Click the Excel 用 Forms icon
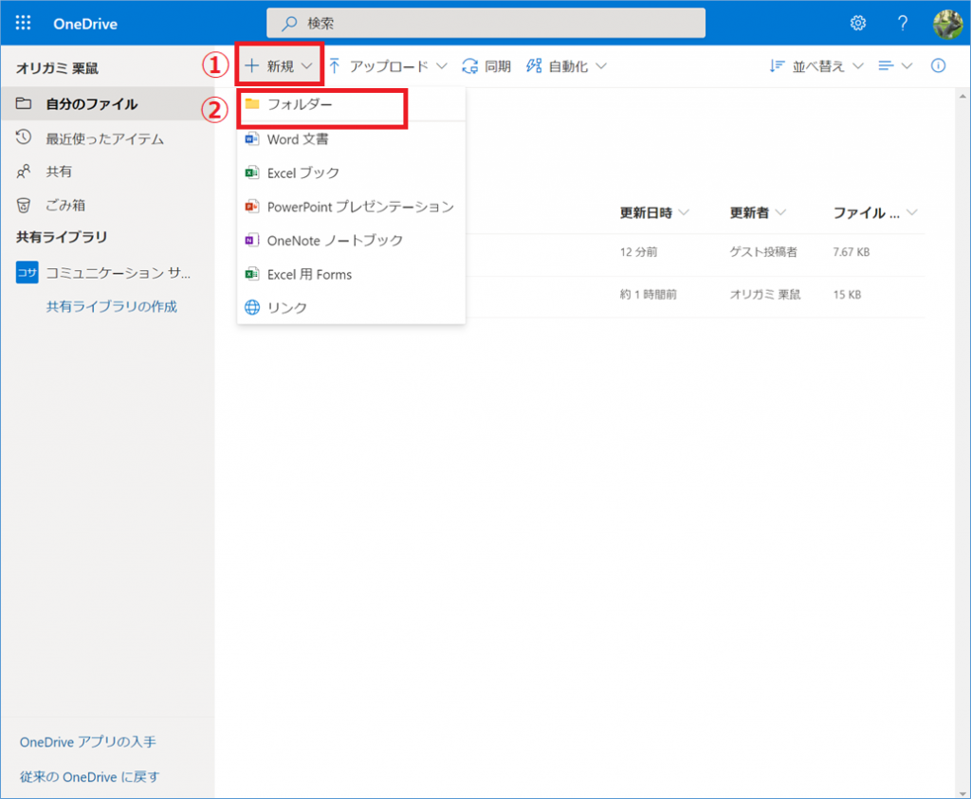The height and width of the screenshot is (799, 971). [252, 274]
